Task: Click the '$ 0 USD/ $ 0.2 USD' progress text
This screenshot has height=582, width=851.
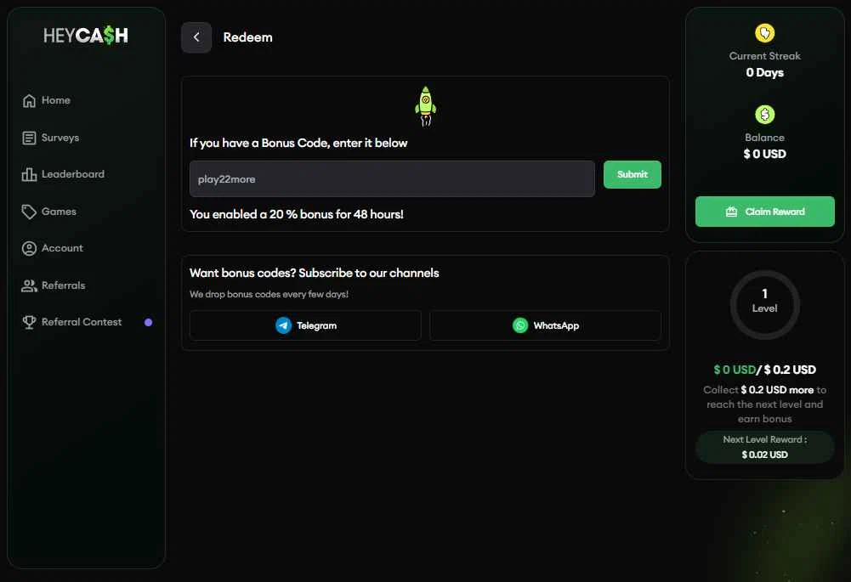Action: 764,370
